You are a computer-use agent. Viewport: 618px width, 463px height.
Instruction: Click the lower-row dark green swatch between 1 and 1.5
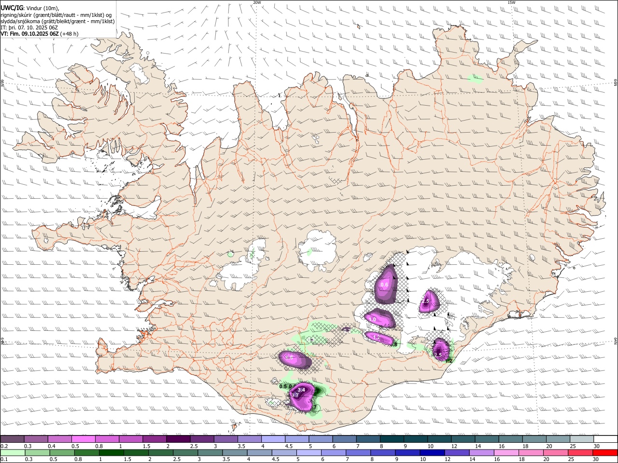(111, 452)
